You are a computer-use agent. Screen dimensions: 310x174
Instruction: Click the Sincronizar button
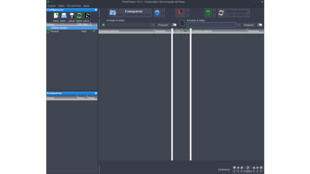point(234,13)
